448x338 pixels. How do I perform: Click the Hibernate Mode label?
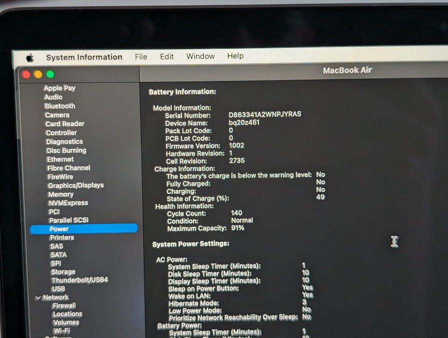click(x=194, y=303)
